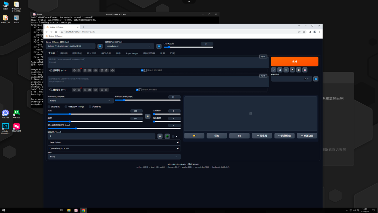Toggle the extra seed options checkbox

click(x=173, y=137)
